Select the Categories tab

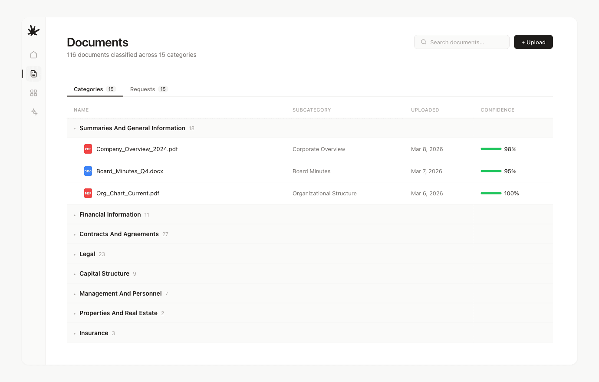pos(88,89)
